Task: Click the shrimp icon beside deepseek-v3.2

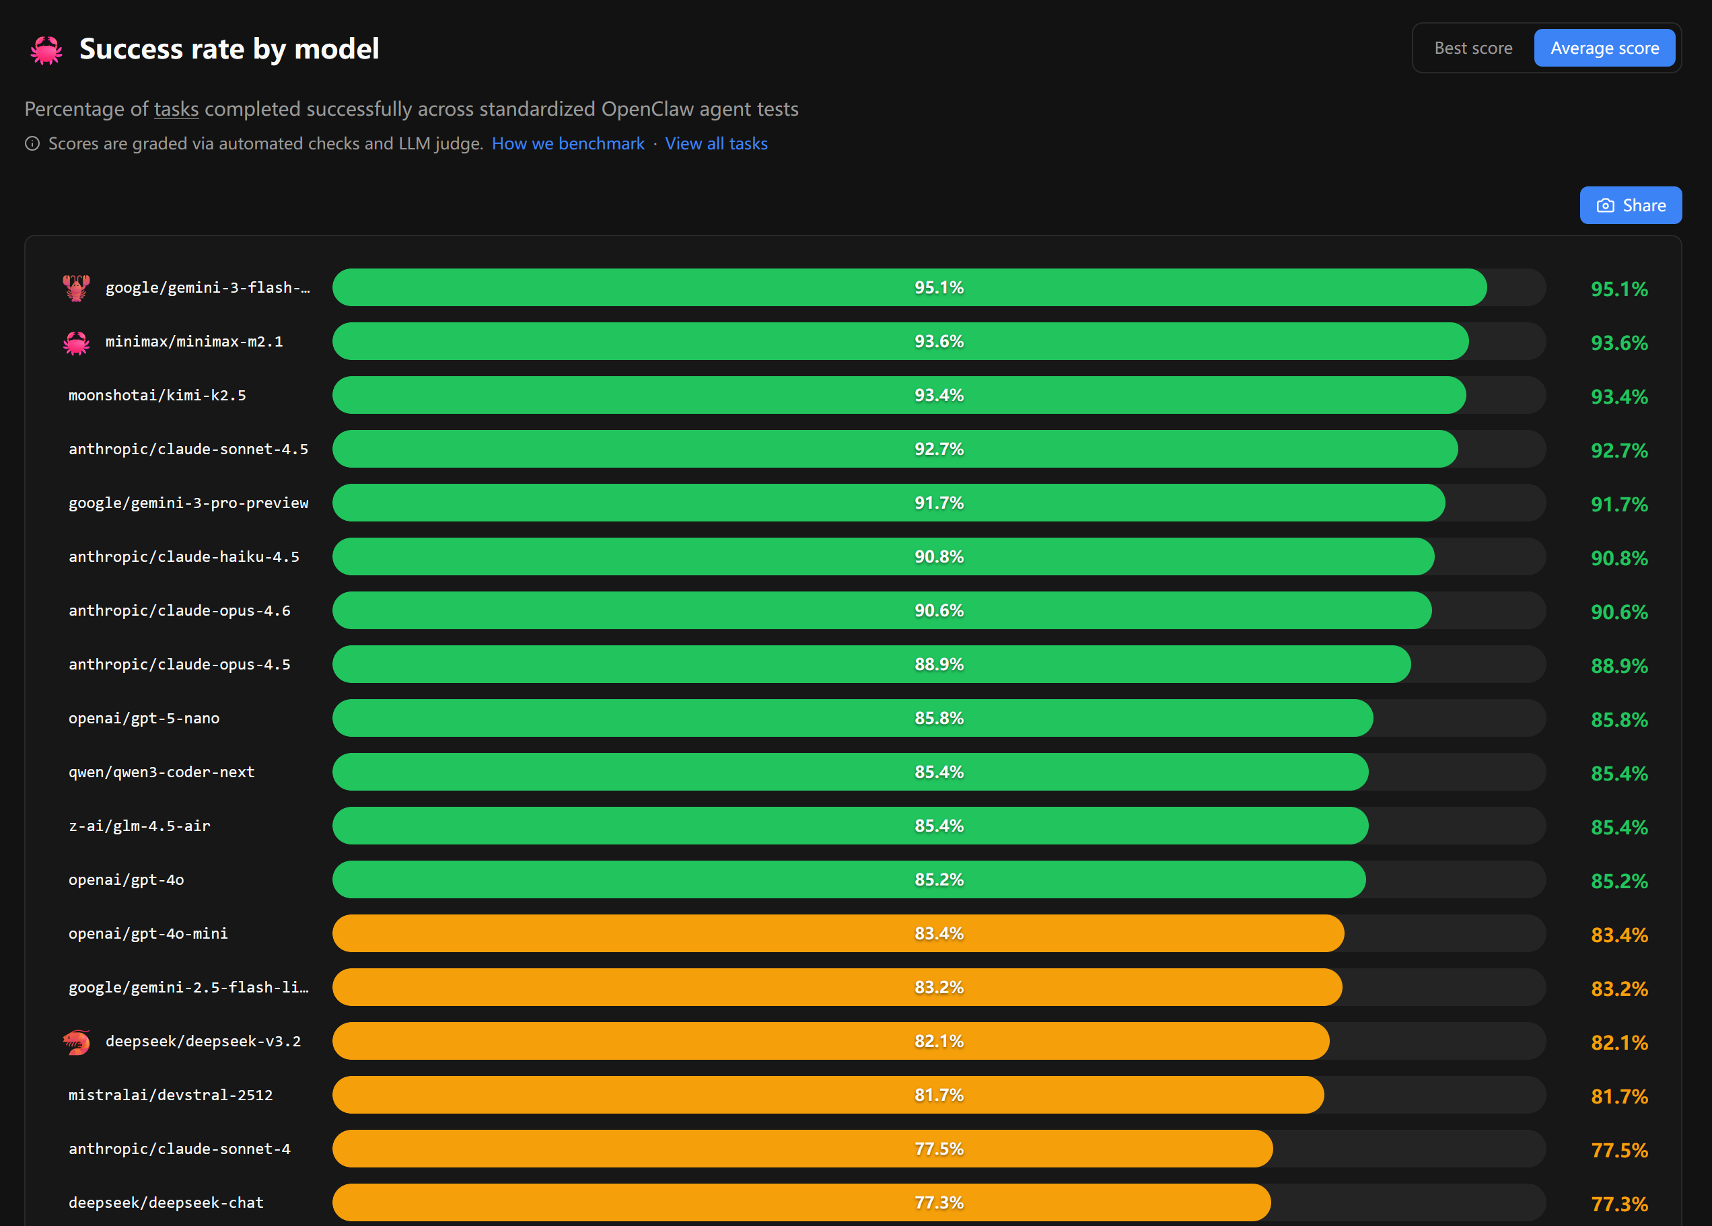Action: (76, 1042)
